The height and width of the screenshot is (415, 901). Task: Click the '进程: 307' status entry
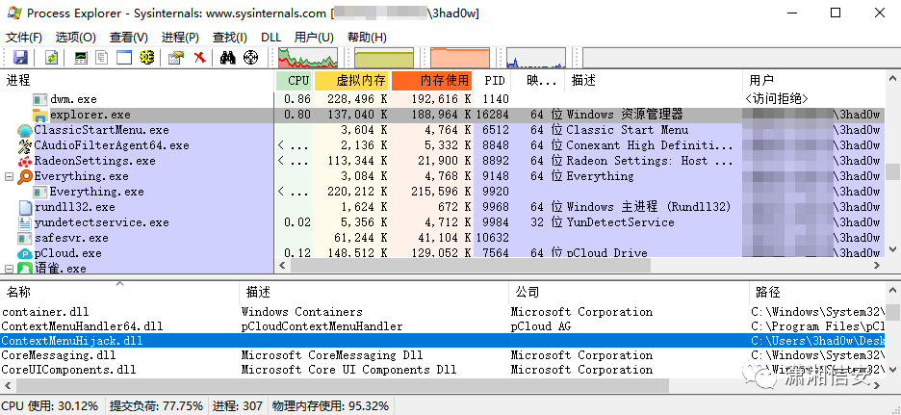pyautogui.click(x=237, y=405)
